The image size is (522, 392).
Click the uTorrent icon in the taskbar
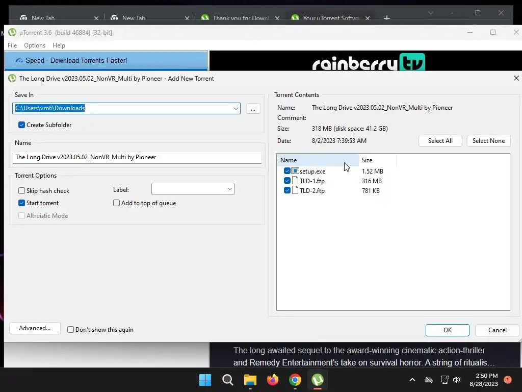[317, 380]
